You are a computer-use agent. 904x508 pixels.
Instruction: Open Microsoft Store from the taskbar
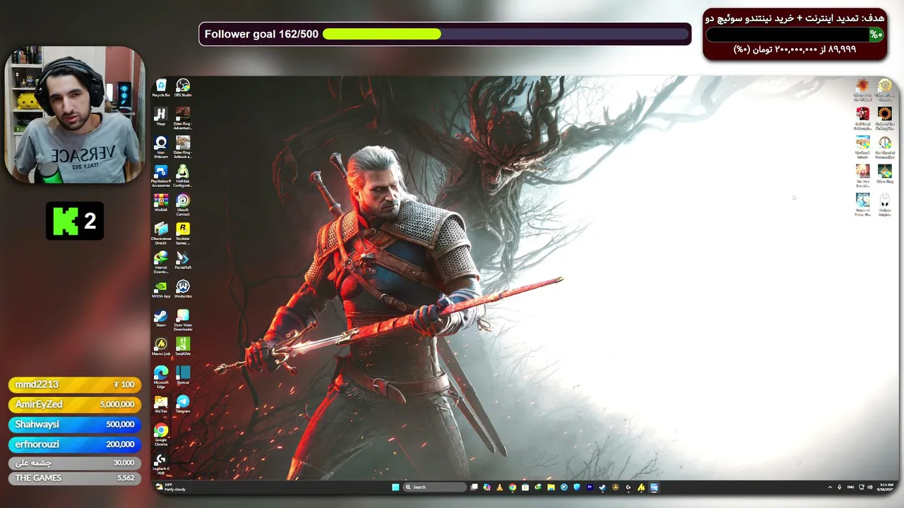coord(525,487)
